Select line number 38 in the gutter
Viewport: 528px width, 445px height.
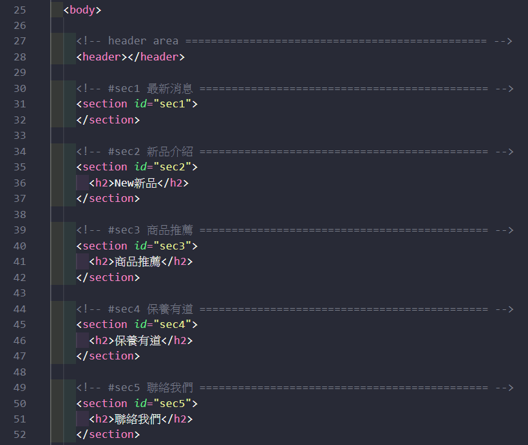tap(20, 214)
